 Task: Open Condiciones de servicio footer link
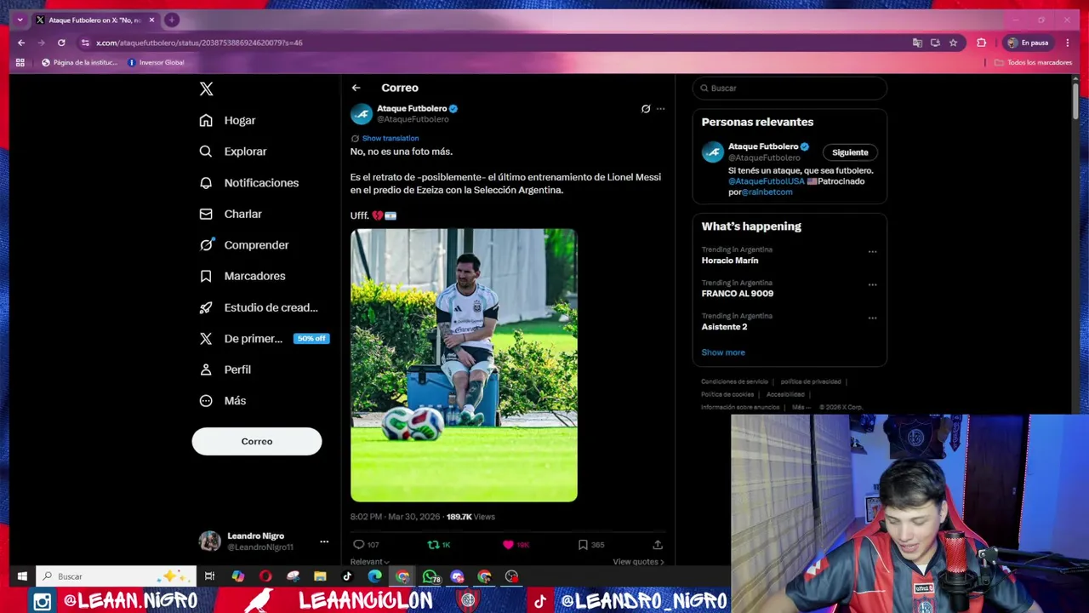click(734, 381)
